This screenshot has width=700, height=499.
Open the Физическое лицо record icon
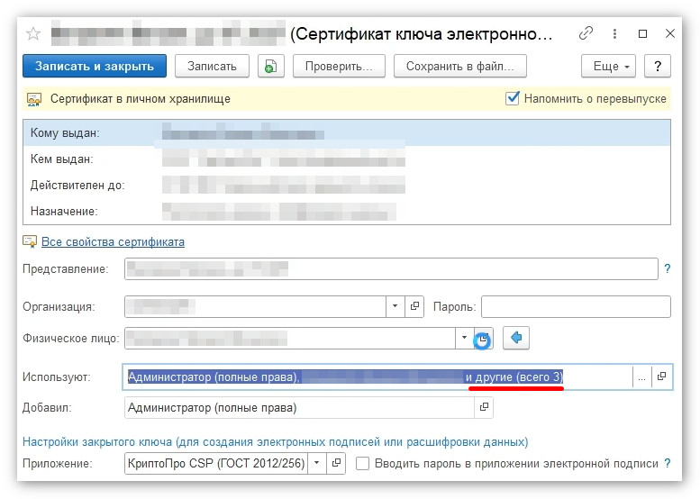[484, 339]
